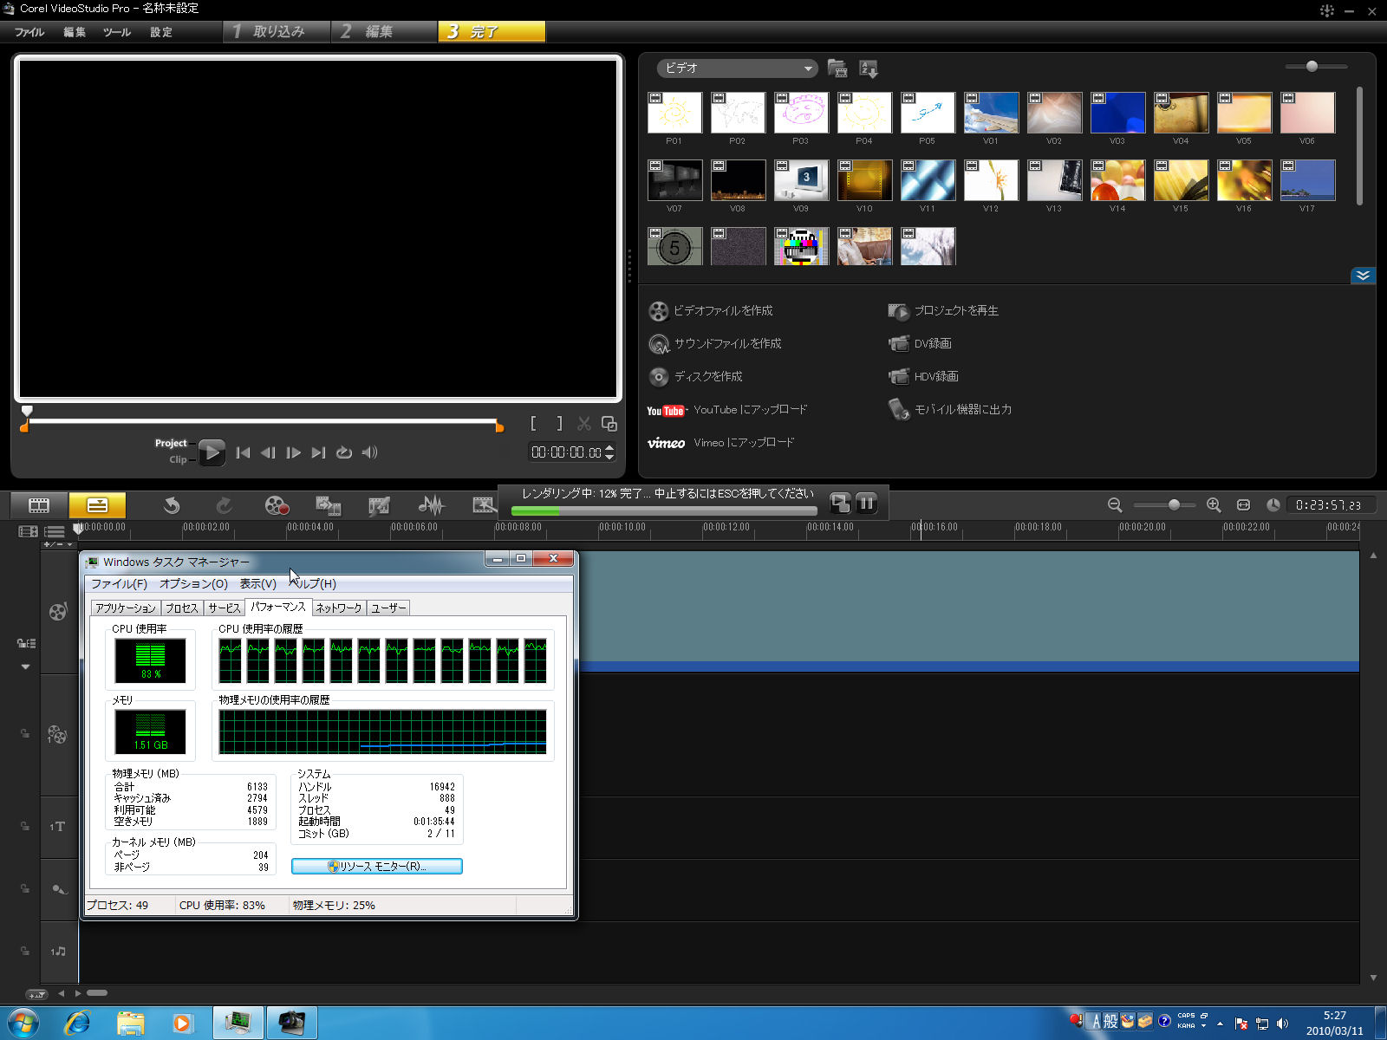Screen dimensions: 1387x1040
Task: Select the V09 countdown thumbnail in library
Action: 801,180
